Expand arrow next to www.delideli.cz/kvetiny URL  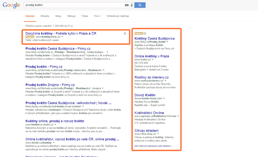click(x=54, y=143)
